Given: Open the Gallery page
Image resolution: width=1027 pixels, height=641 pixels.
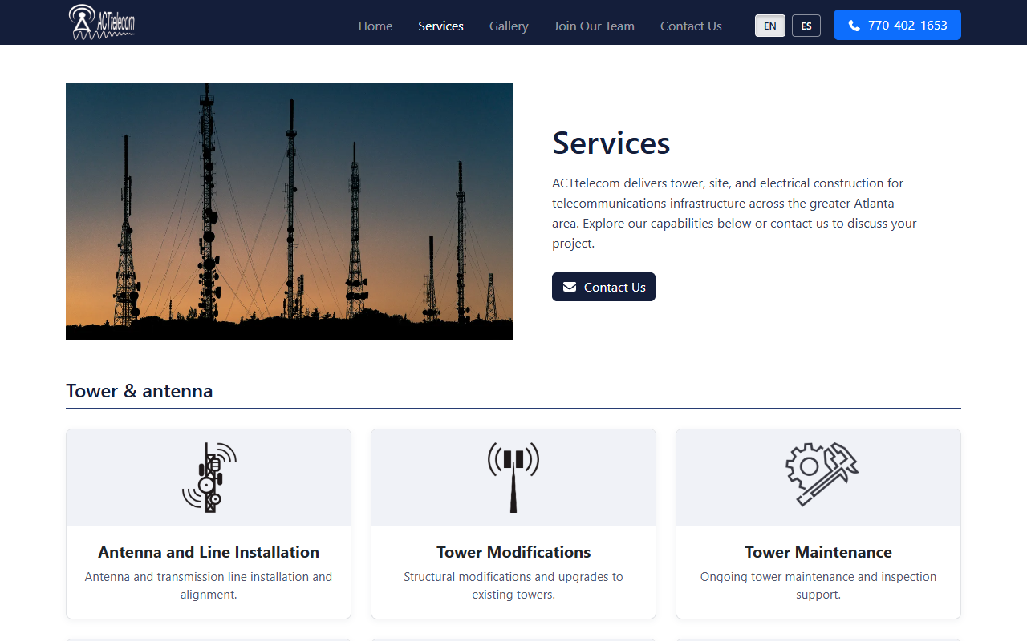Looking at the screenshot, I should pyautogui.click(x=509, y=26).
